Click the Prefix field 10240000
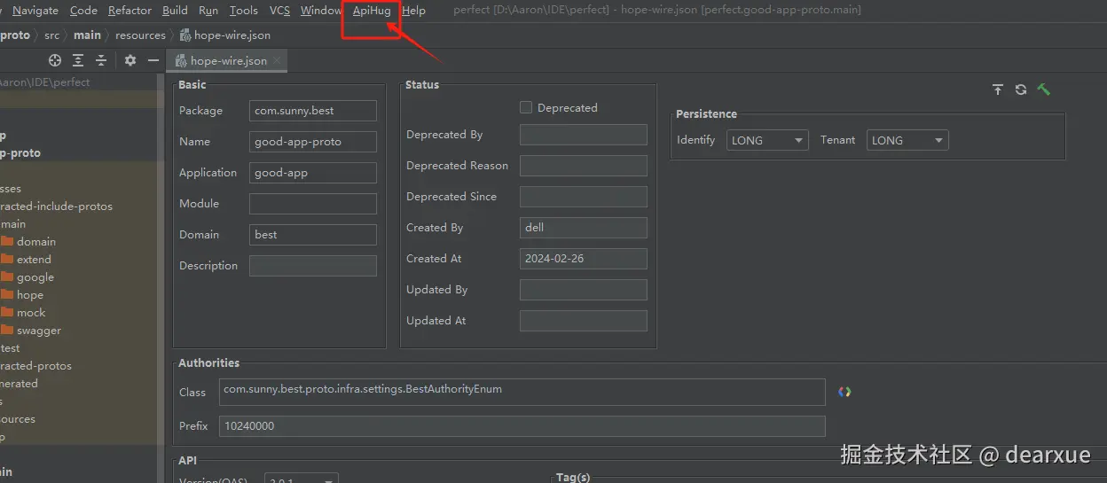1107x483 pixels. [x=522, y=426]
